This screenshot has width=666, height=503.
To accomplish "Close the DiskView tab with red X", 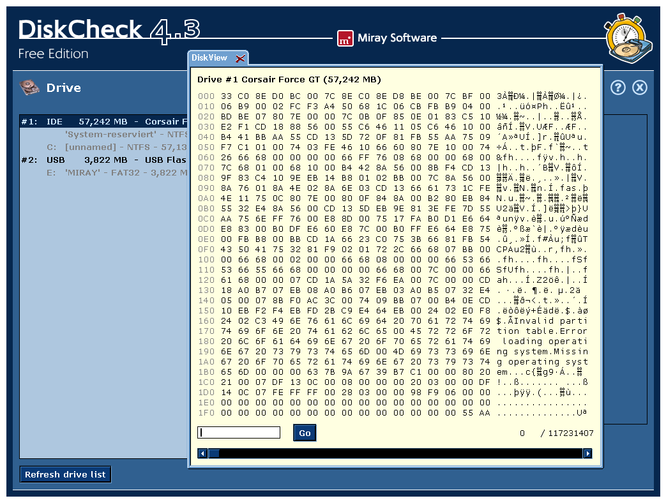I will 240,58.
